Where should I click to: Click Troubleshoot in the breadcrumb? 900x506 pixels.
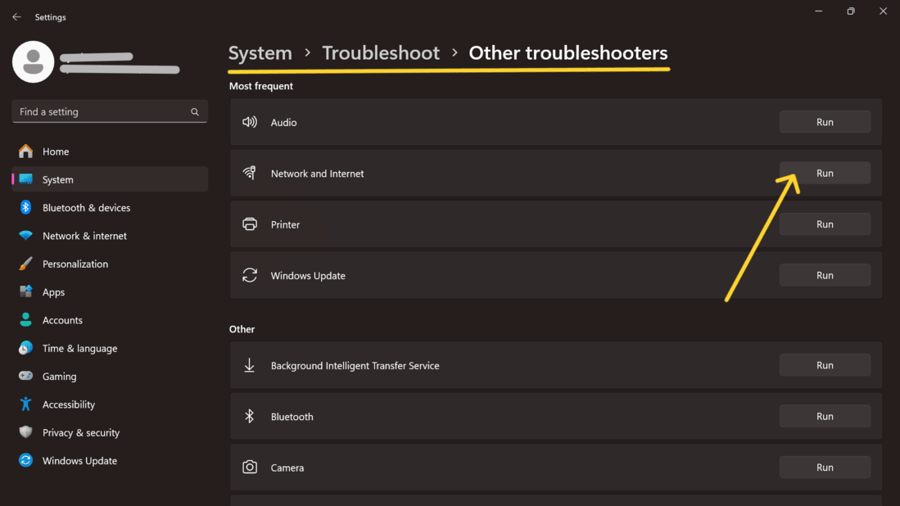pos(381,52)
